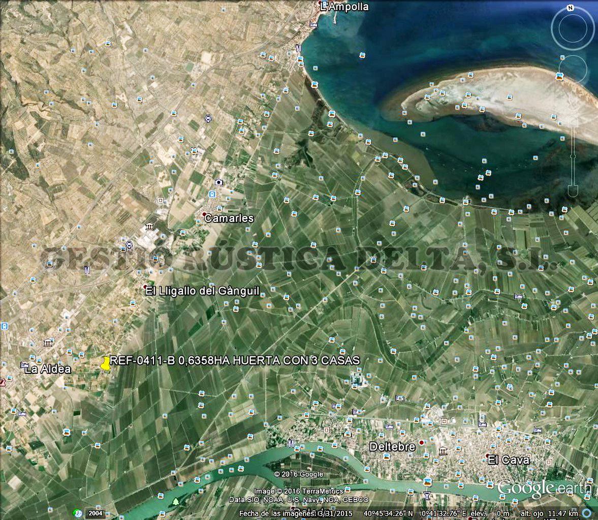
Task: Click the camera icon north of Camarles
Action: (x=219, y=182)
